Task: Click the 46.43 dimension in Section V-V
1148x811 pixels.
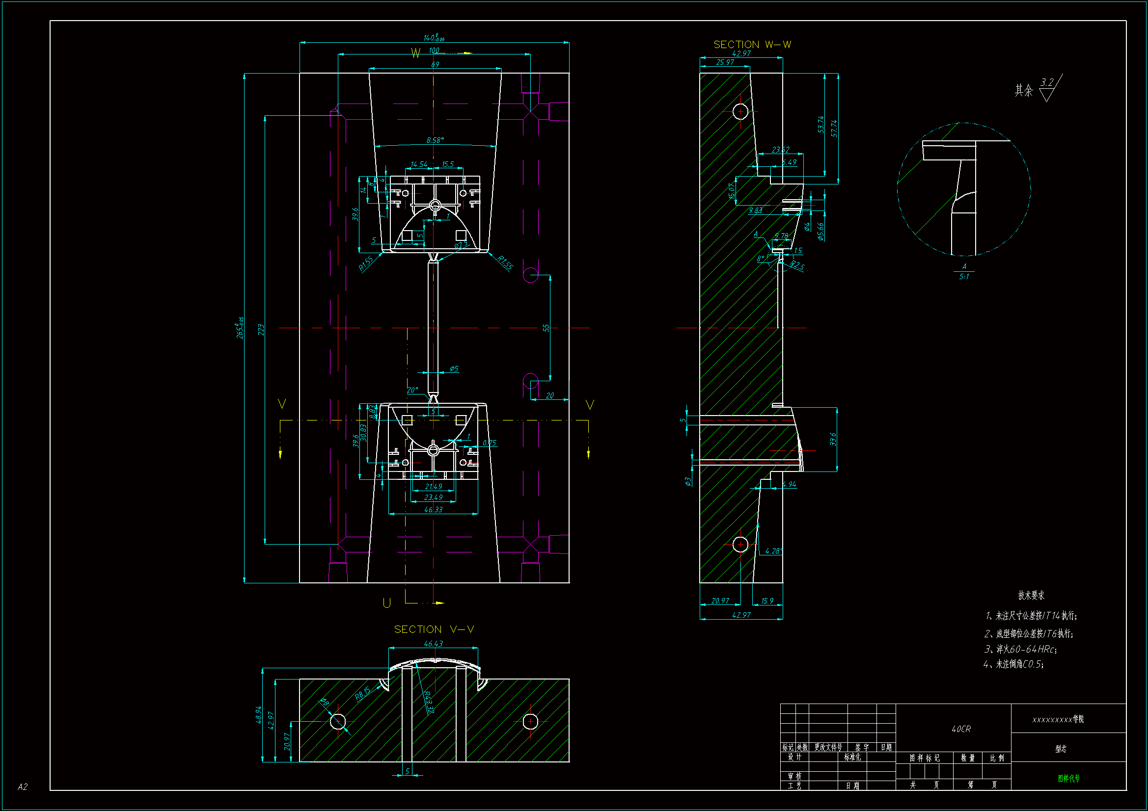Action: tap(433, 644)
